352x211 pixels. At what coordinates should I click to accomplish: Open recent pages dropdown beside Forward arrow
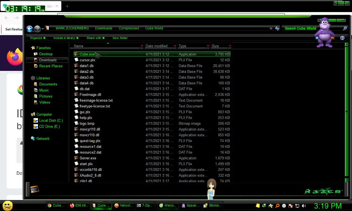pos(43,29)
